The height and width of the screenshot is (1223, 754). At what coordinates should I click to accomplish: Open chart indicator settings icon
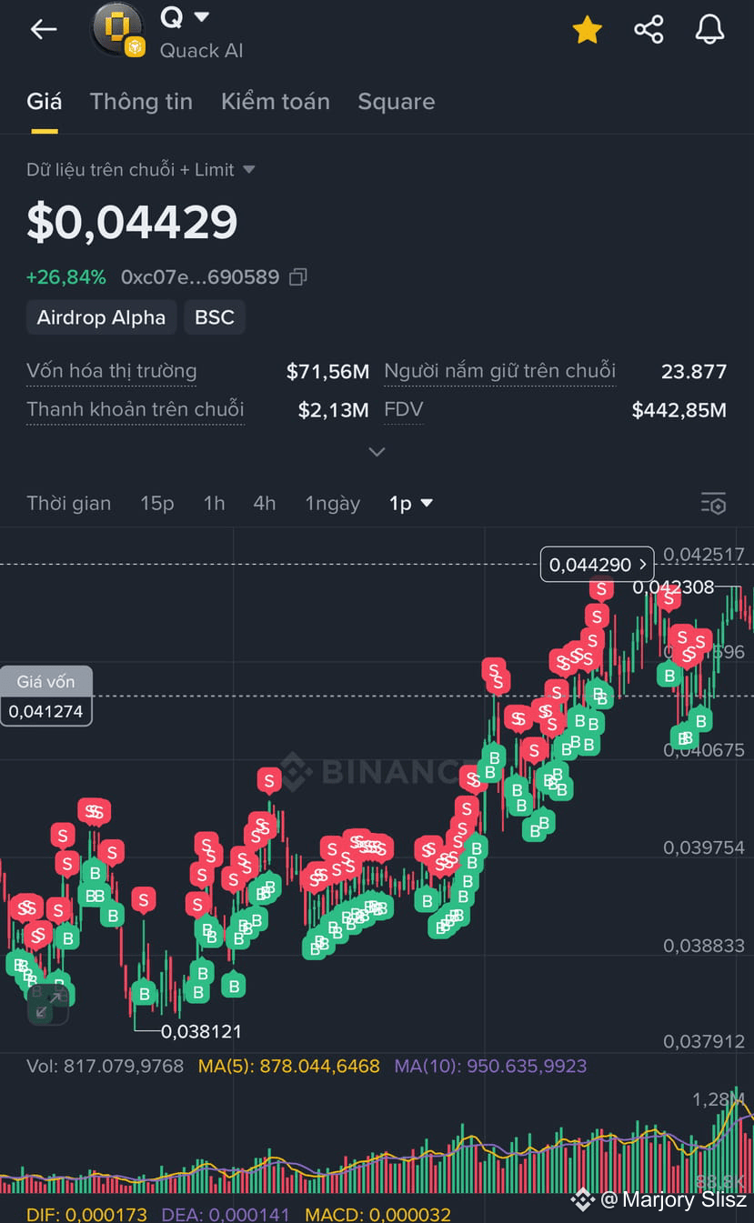point(713,503)
